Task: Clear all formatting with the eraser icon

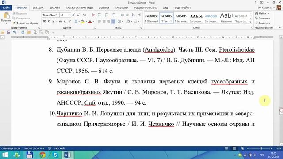Action: coord(93,15)
